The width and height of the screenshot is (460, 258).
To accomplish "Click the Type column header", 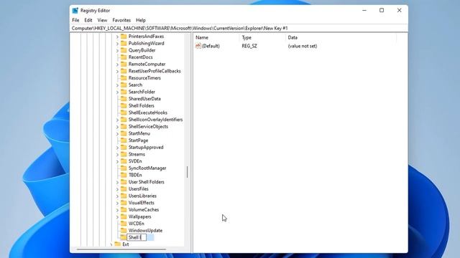I will [x=262, y=37].
